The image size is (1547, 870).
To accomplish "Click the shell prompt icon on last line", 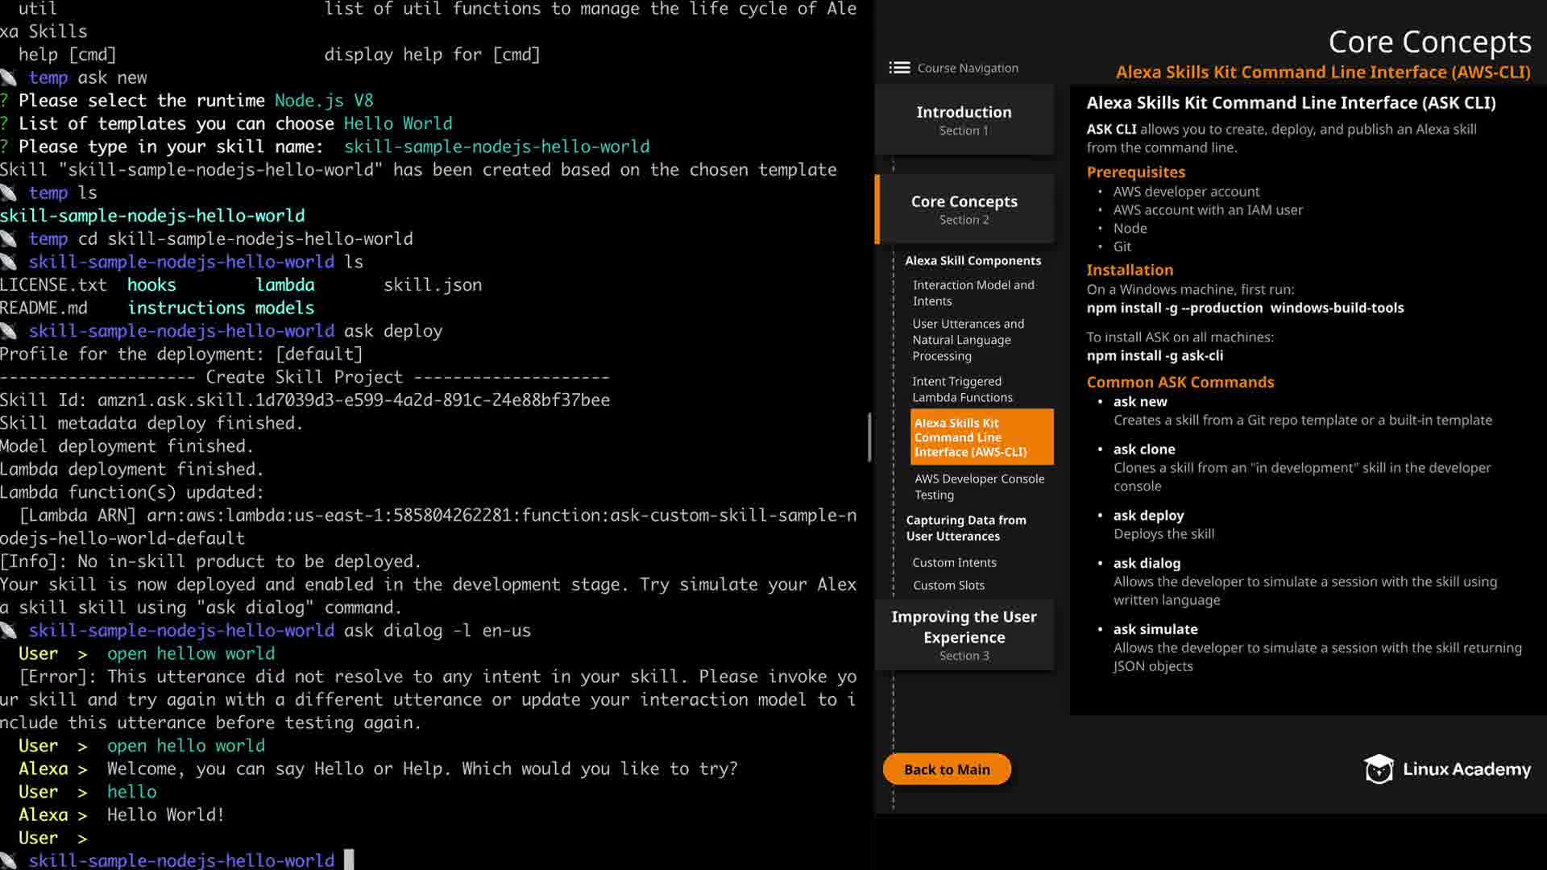I will tap(9, 860).
